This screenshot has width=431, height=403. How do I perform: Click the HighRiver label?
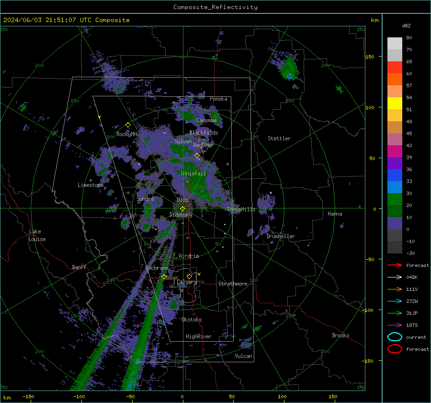(x=199, y=336)
